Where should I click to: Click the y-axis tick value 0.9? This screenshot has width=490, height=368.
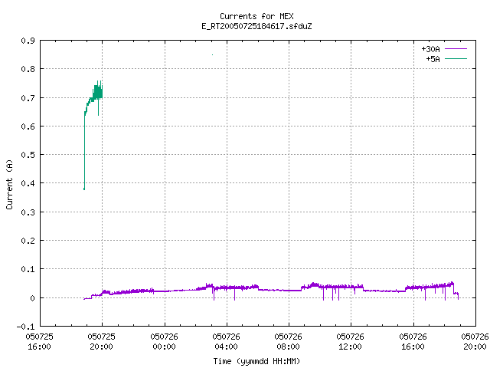28,41
